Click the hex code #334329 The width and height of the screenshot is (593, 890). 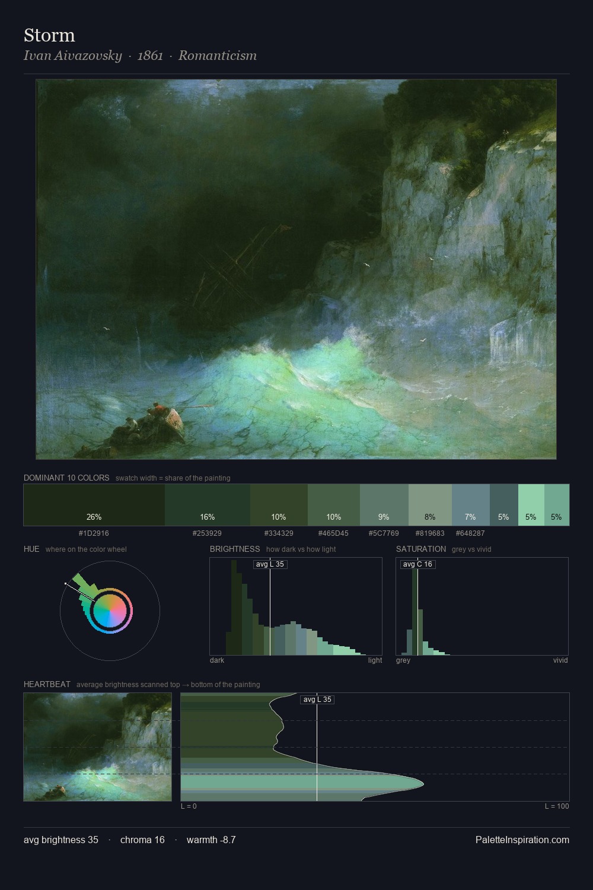point(279,533)
